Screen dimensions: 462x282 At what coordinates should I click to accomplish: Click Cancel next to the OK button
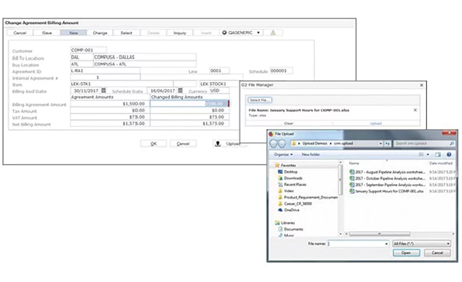(183, 144)
